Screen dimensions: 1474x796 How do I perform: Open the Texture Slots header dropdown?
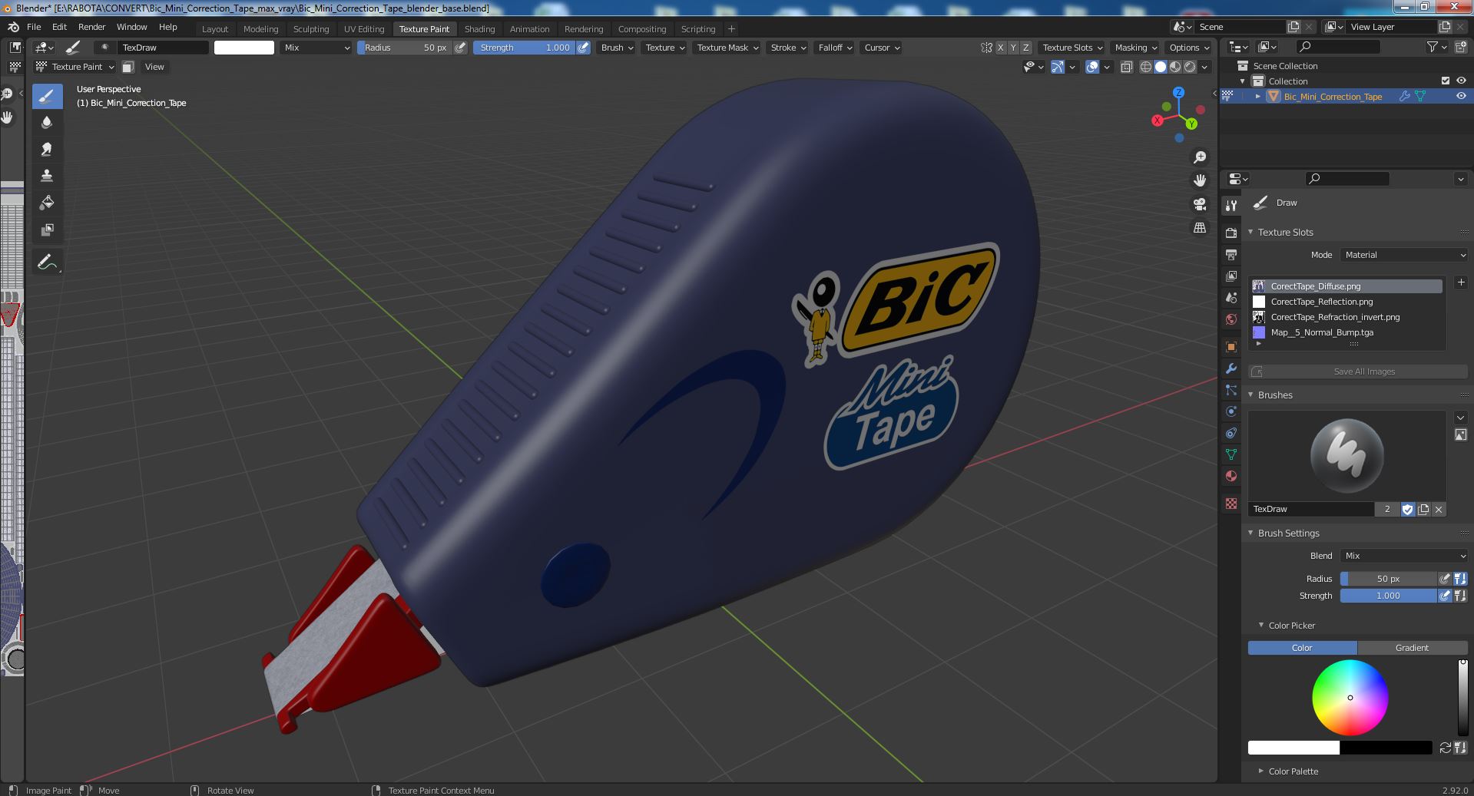tap(1072, 48)
